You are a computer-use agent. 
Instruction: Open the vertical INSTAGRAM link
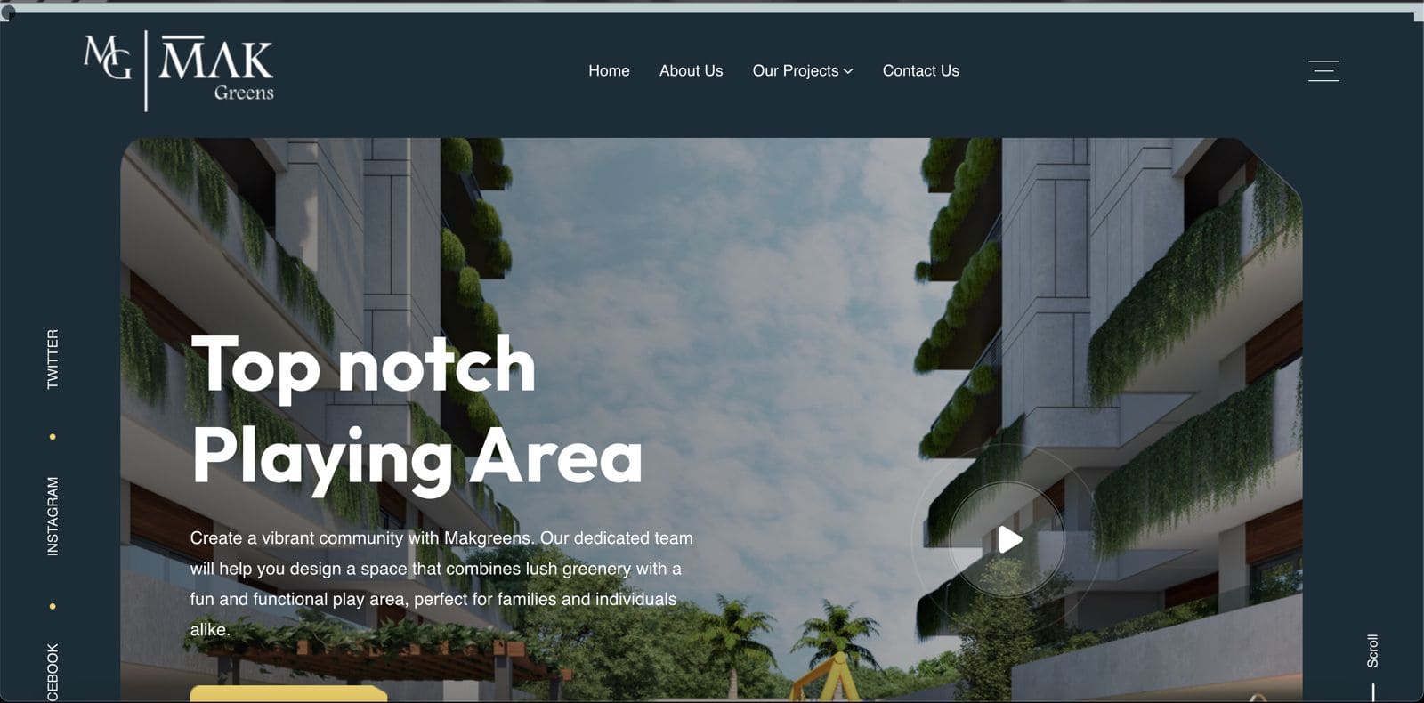click(x=53, y=516)
